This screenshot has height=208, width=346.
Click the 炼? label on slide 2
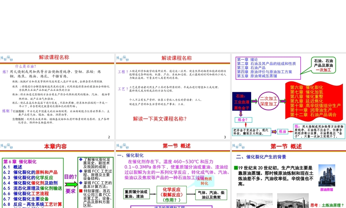click(5, 72)
